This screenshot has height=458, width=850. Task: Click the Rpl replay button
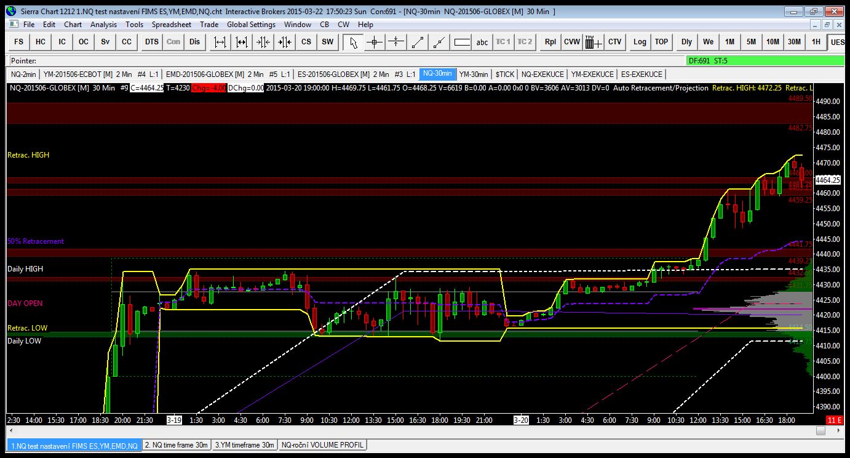(550, 42)
